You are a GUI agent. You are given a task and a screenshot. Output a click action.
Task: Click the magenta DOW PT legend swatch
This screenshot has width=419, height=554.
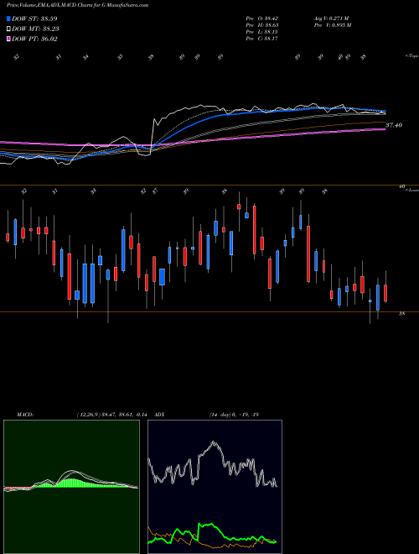click(8, 39)
